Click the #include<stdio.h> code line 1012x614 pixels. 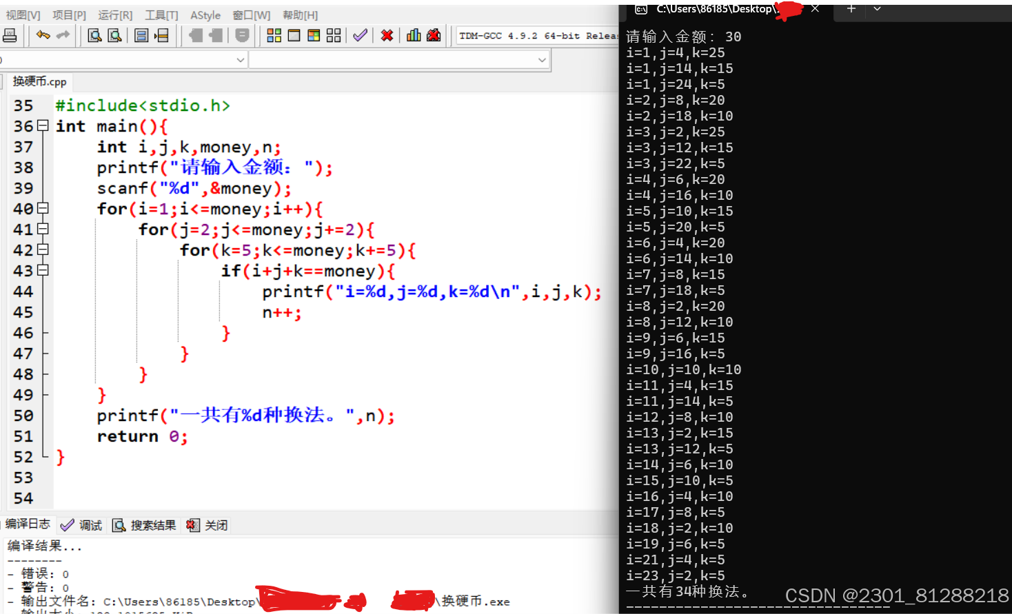tap(143, 105)
